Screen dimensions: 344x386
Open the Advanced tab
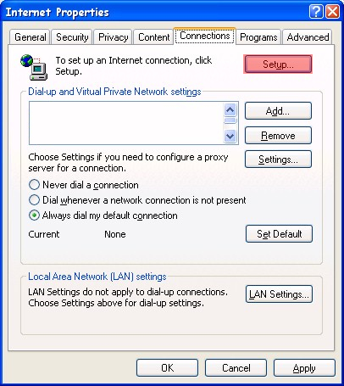point(308,37)
